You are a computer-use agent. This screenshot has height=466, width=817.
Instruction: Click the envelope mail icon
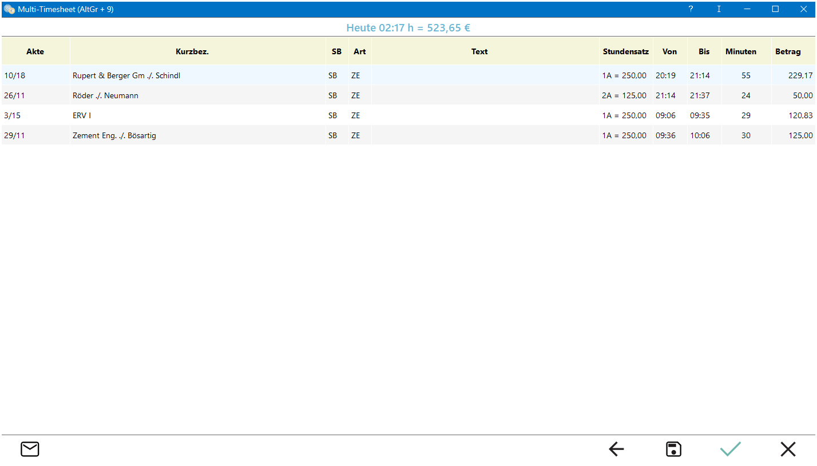coord(30,449)
